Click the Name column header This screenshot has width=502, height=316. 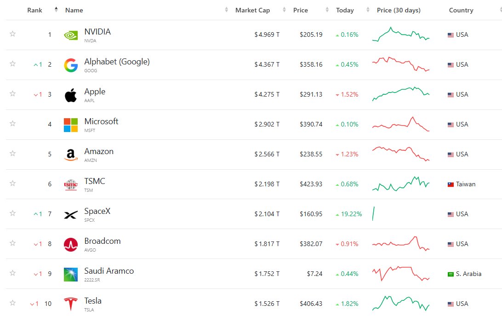pos(74,10)
